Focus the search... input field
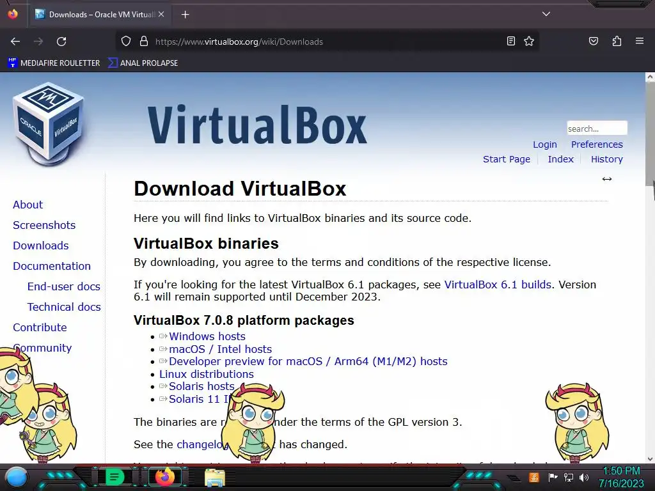 [597, 128]
